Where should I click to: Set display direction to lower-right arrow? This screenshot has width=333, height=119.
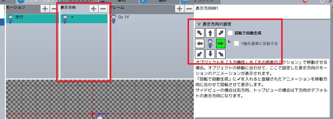pyautogui.click(x=221, y=54)
